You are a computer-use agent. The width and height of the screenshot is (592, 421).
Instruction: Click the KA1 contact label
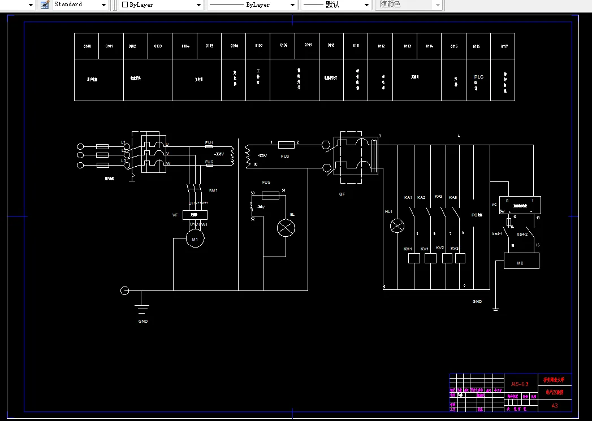tap(408, 197)
